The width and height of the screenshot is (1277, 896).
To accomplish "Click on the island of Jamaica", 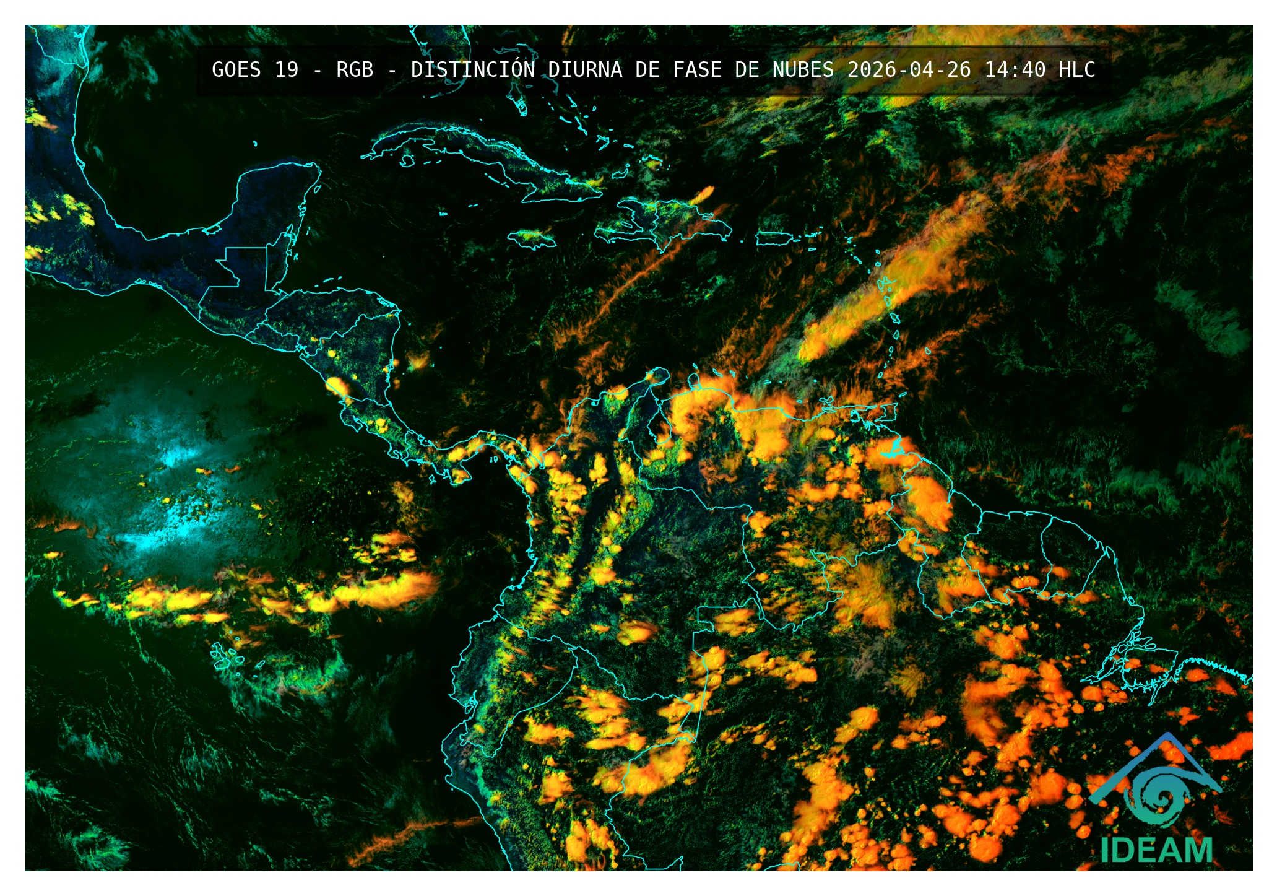I will click(x=531, y=239).
